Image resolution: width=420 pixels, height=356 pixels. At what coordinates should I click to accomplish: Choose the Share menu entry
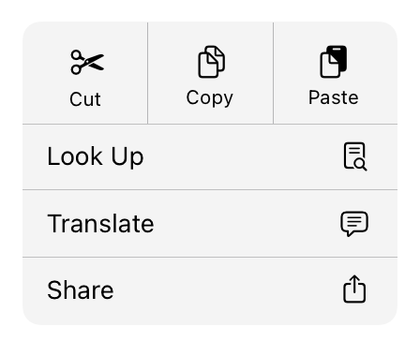tap(210, 291)
